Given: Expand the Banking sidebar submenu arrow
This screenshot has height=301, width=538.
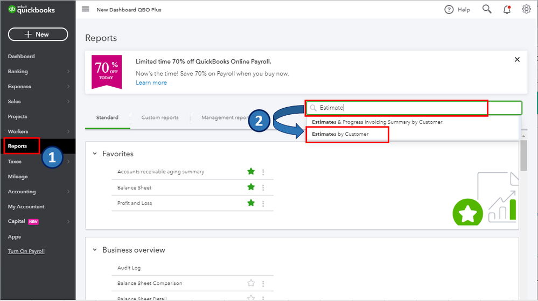Looking at the screenshot, I should [68, 72].
